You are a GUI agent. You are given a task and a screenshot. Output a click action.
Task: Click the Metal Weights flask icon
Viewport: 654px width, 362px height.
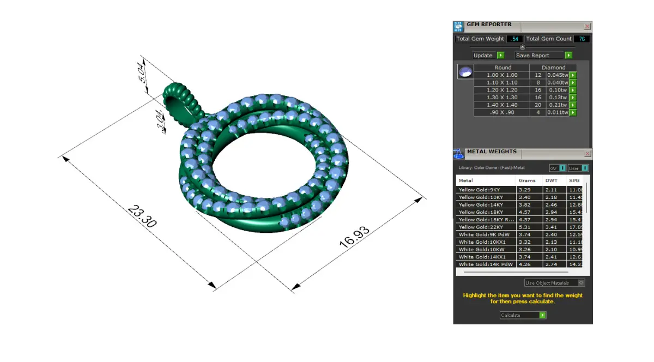[x=458, y=153]
